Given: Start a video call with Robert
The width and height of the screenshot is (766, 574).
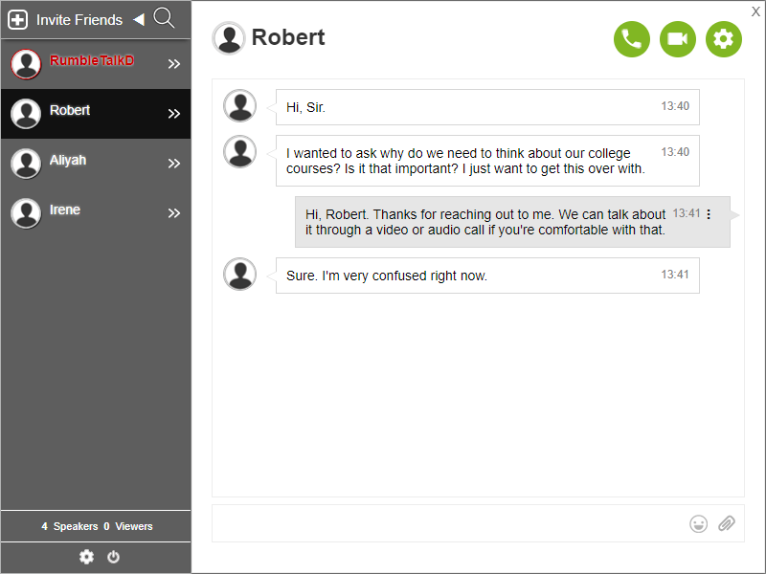Looking at the screenshot, I should tap(678, 39).
